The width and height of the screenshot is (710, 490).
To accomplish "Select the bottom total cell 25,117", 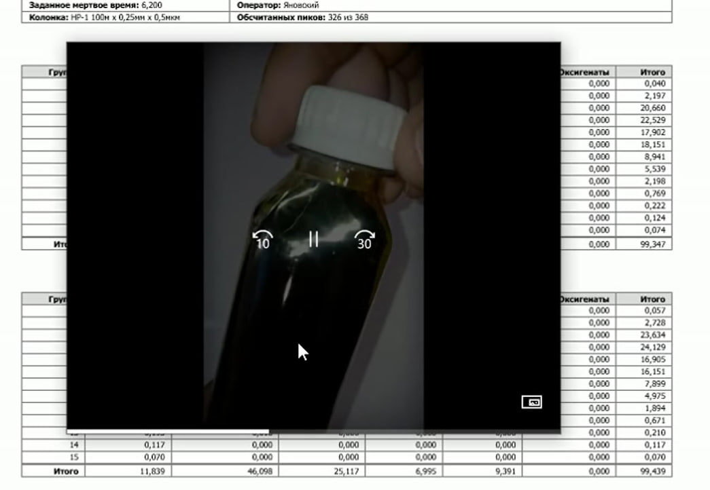I will (322, 471).
